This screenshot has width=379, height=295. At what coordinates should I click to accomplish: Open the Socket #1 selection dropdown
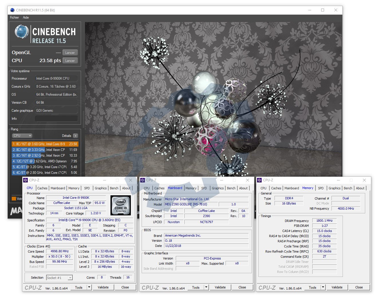click(x=59, y=278)
